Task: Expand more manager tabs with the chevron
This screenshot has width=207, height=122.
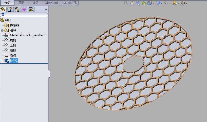Action: pos(46,9)
